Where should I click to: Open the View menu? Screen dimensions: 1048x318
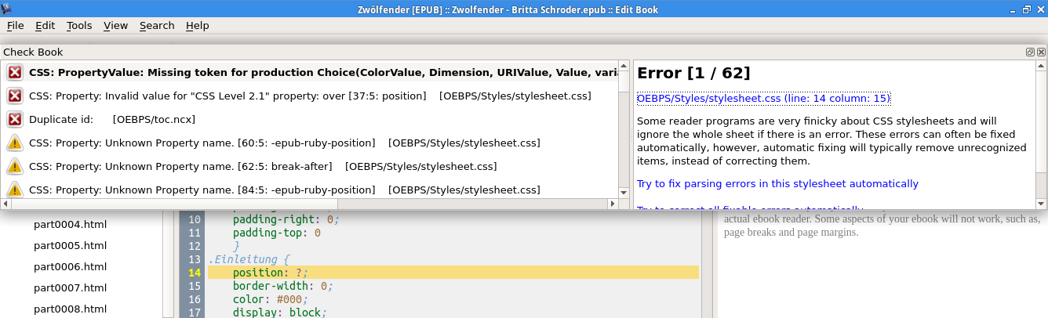click(x=115, y=26)
